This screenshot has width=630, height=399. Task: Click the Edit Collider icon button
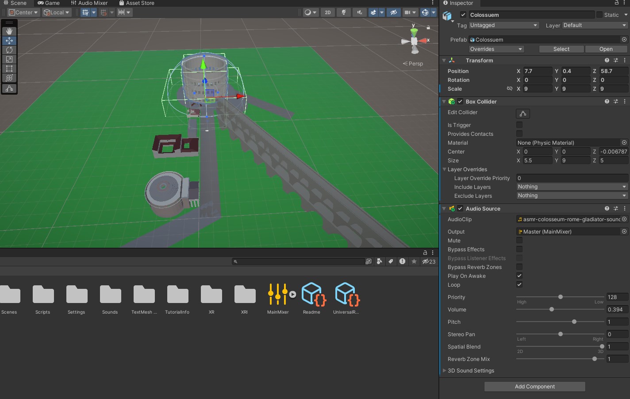(x=522, y=114)
